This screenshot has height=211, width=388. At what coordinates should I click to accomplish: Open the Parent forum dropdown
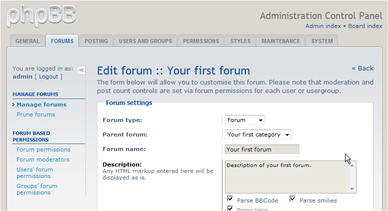pos(258,134)
